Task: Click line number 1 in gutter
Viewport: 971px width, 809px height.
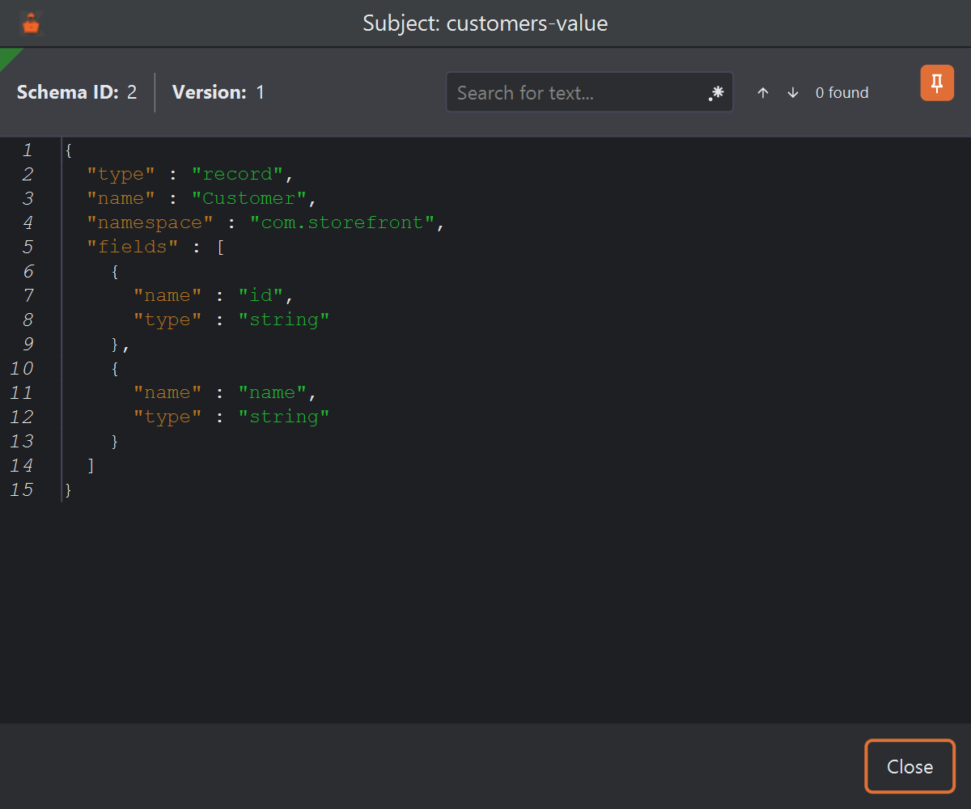Action: [x=28, y=150]
